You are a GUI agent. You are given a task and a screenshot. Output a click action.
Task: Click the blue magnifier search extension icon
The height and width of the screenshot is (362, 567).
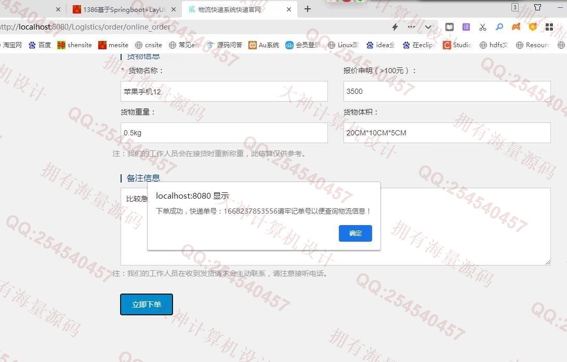(499, 26)
